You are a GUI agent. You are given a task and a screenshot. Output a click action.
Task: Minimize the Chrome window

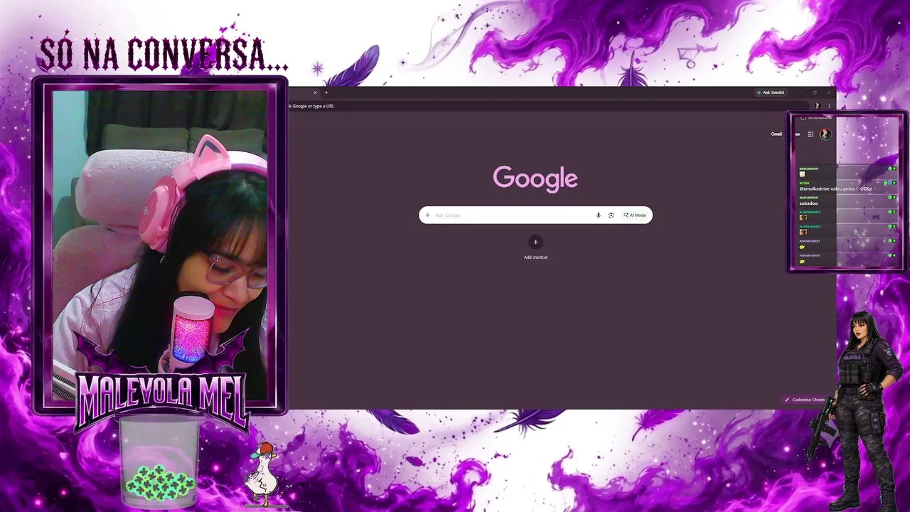click(x=801, y=92)
